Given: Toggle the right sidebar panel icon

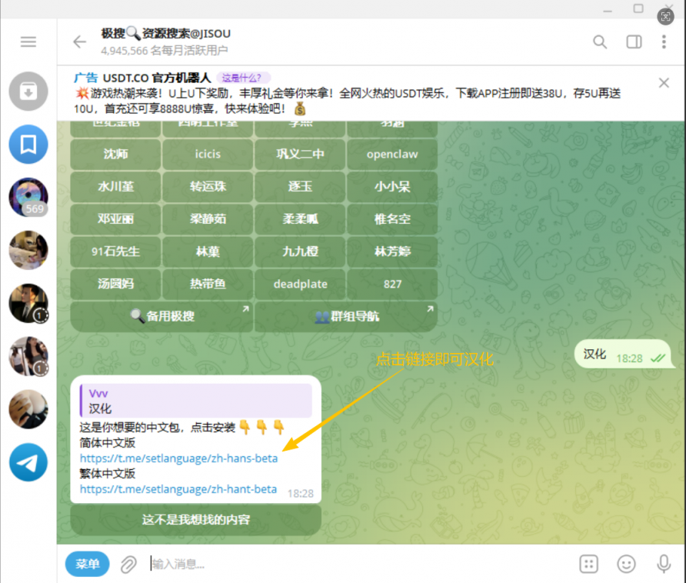Looking at the screenshot, I should click(x=634, y=42).
